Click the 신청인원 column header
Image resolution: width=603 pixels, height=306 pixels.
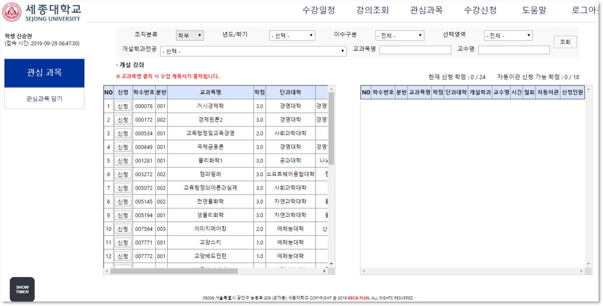(x=572, y=92)
